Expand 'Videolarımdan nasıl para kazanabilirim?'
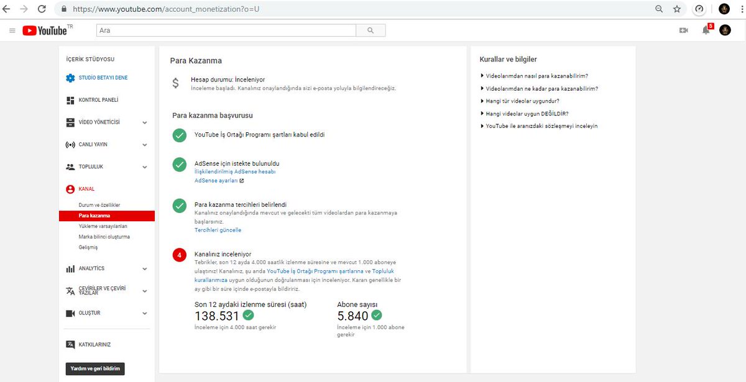Image resolution: width=746 pixels, height=382 pixels. [535, 76]
